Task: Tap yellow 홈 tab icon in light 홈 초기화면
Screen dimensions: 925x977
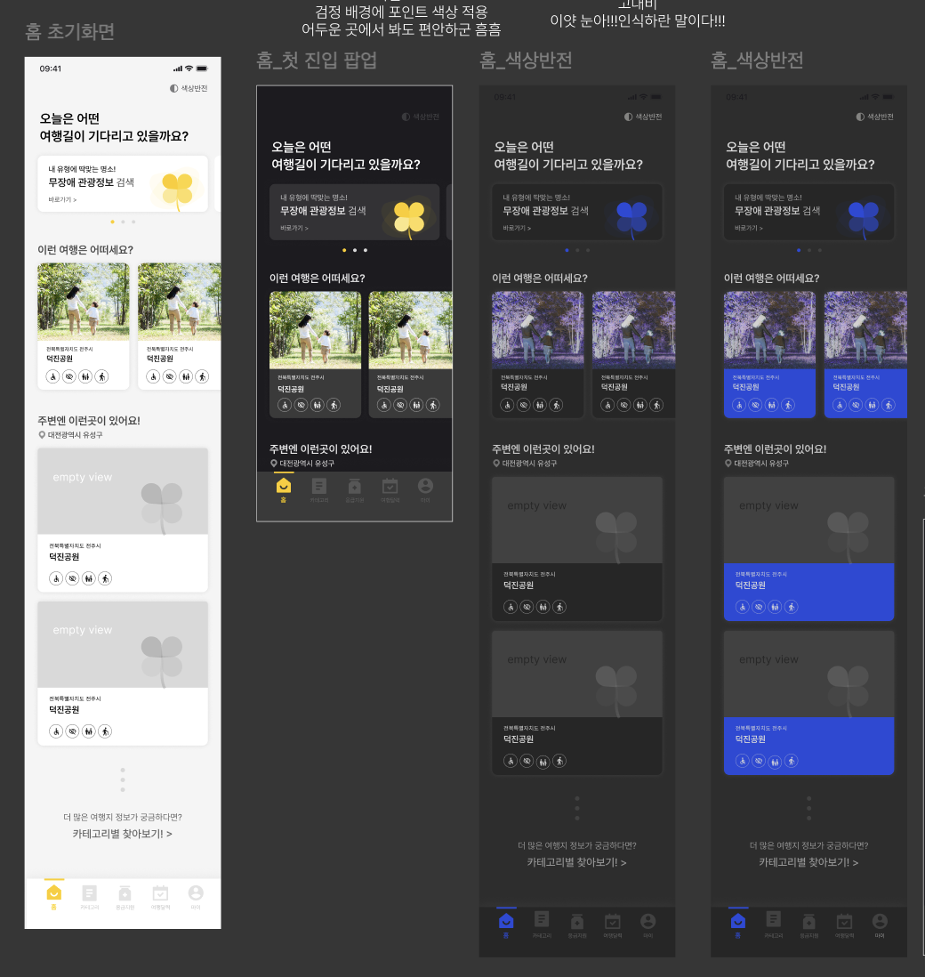Action: [x=54, y=892]
